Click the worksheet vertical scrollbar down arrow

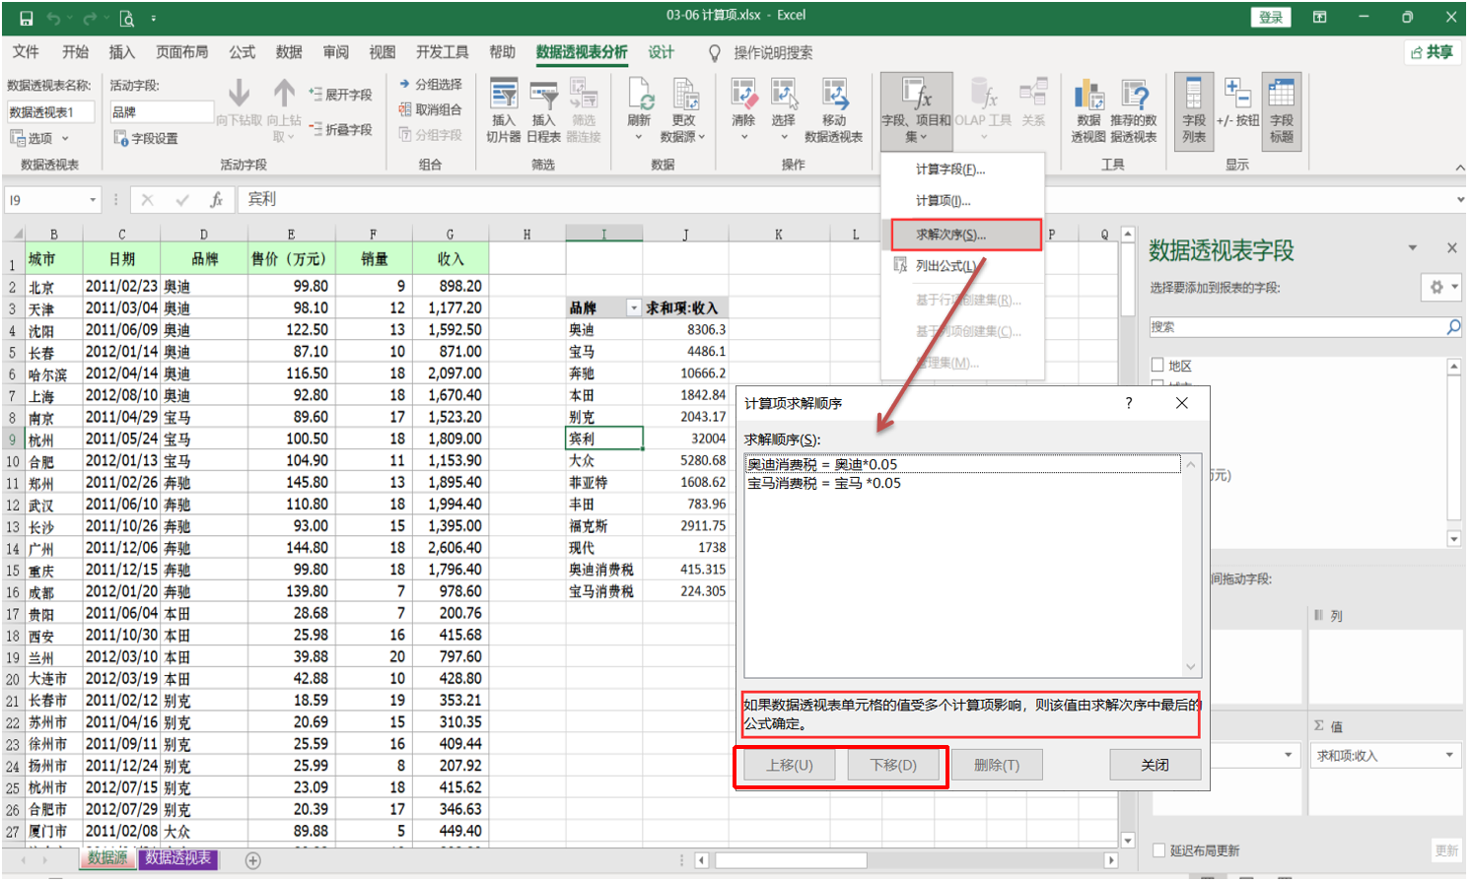[1128, 841]
